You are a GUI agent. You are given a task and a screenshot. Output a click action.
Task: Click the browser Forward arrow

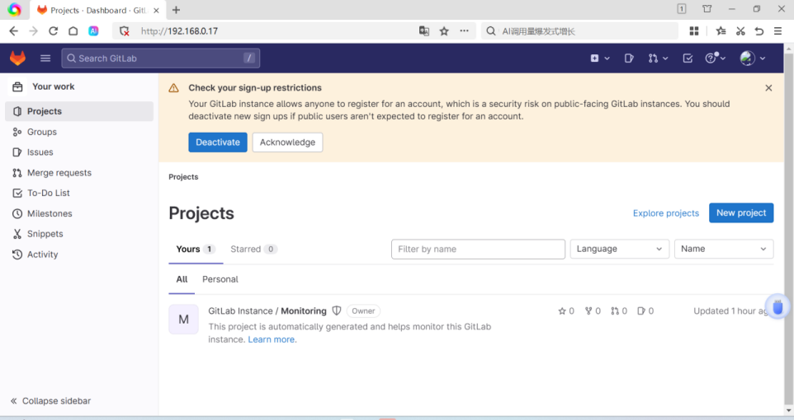pos(33,31)
